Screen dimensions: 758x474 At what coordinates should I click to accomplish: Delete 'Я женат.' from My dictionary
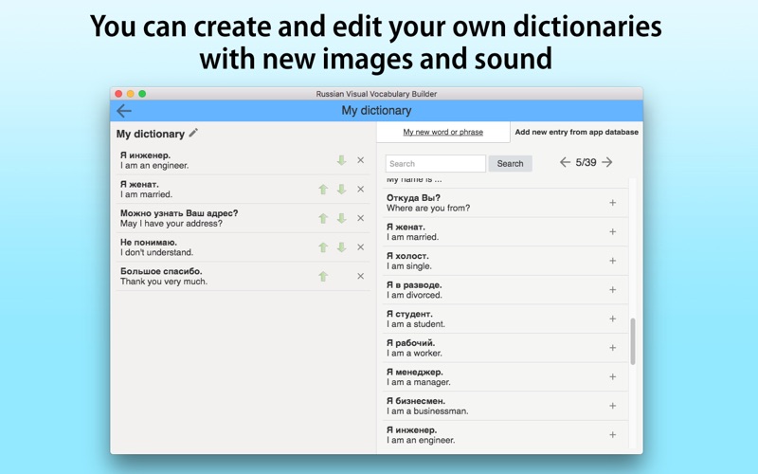coord(361,189)
